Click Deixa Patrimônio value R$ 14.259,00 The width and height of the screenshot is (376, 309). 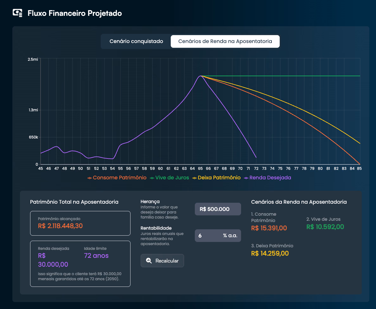(x=270, y=253)
